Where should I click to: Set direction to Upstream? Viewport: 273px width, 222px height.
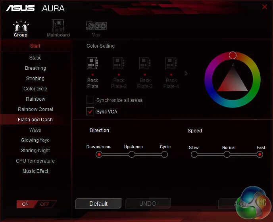point(132,154)
